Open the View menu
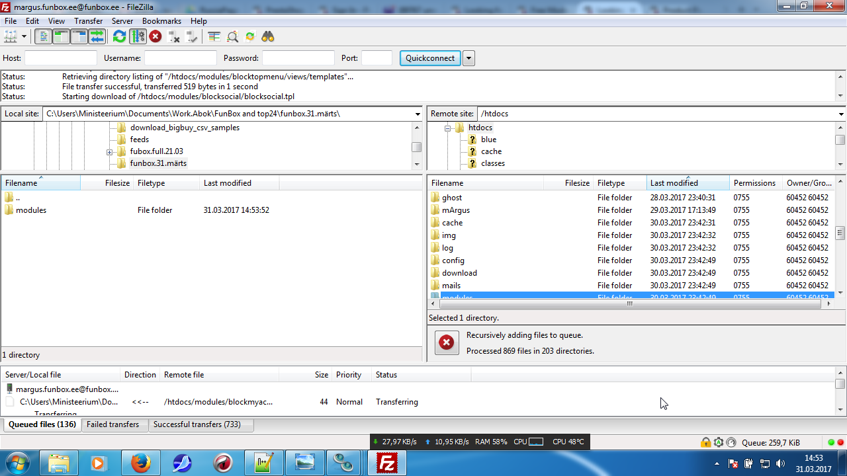This screenshot has height=476, width=847. pos(56,21)
